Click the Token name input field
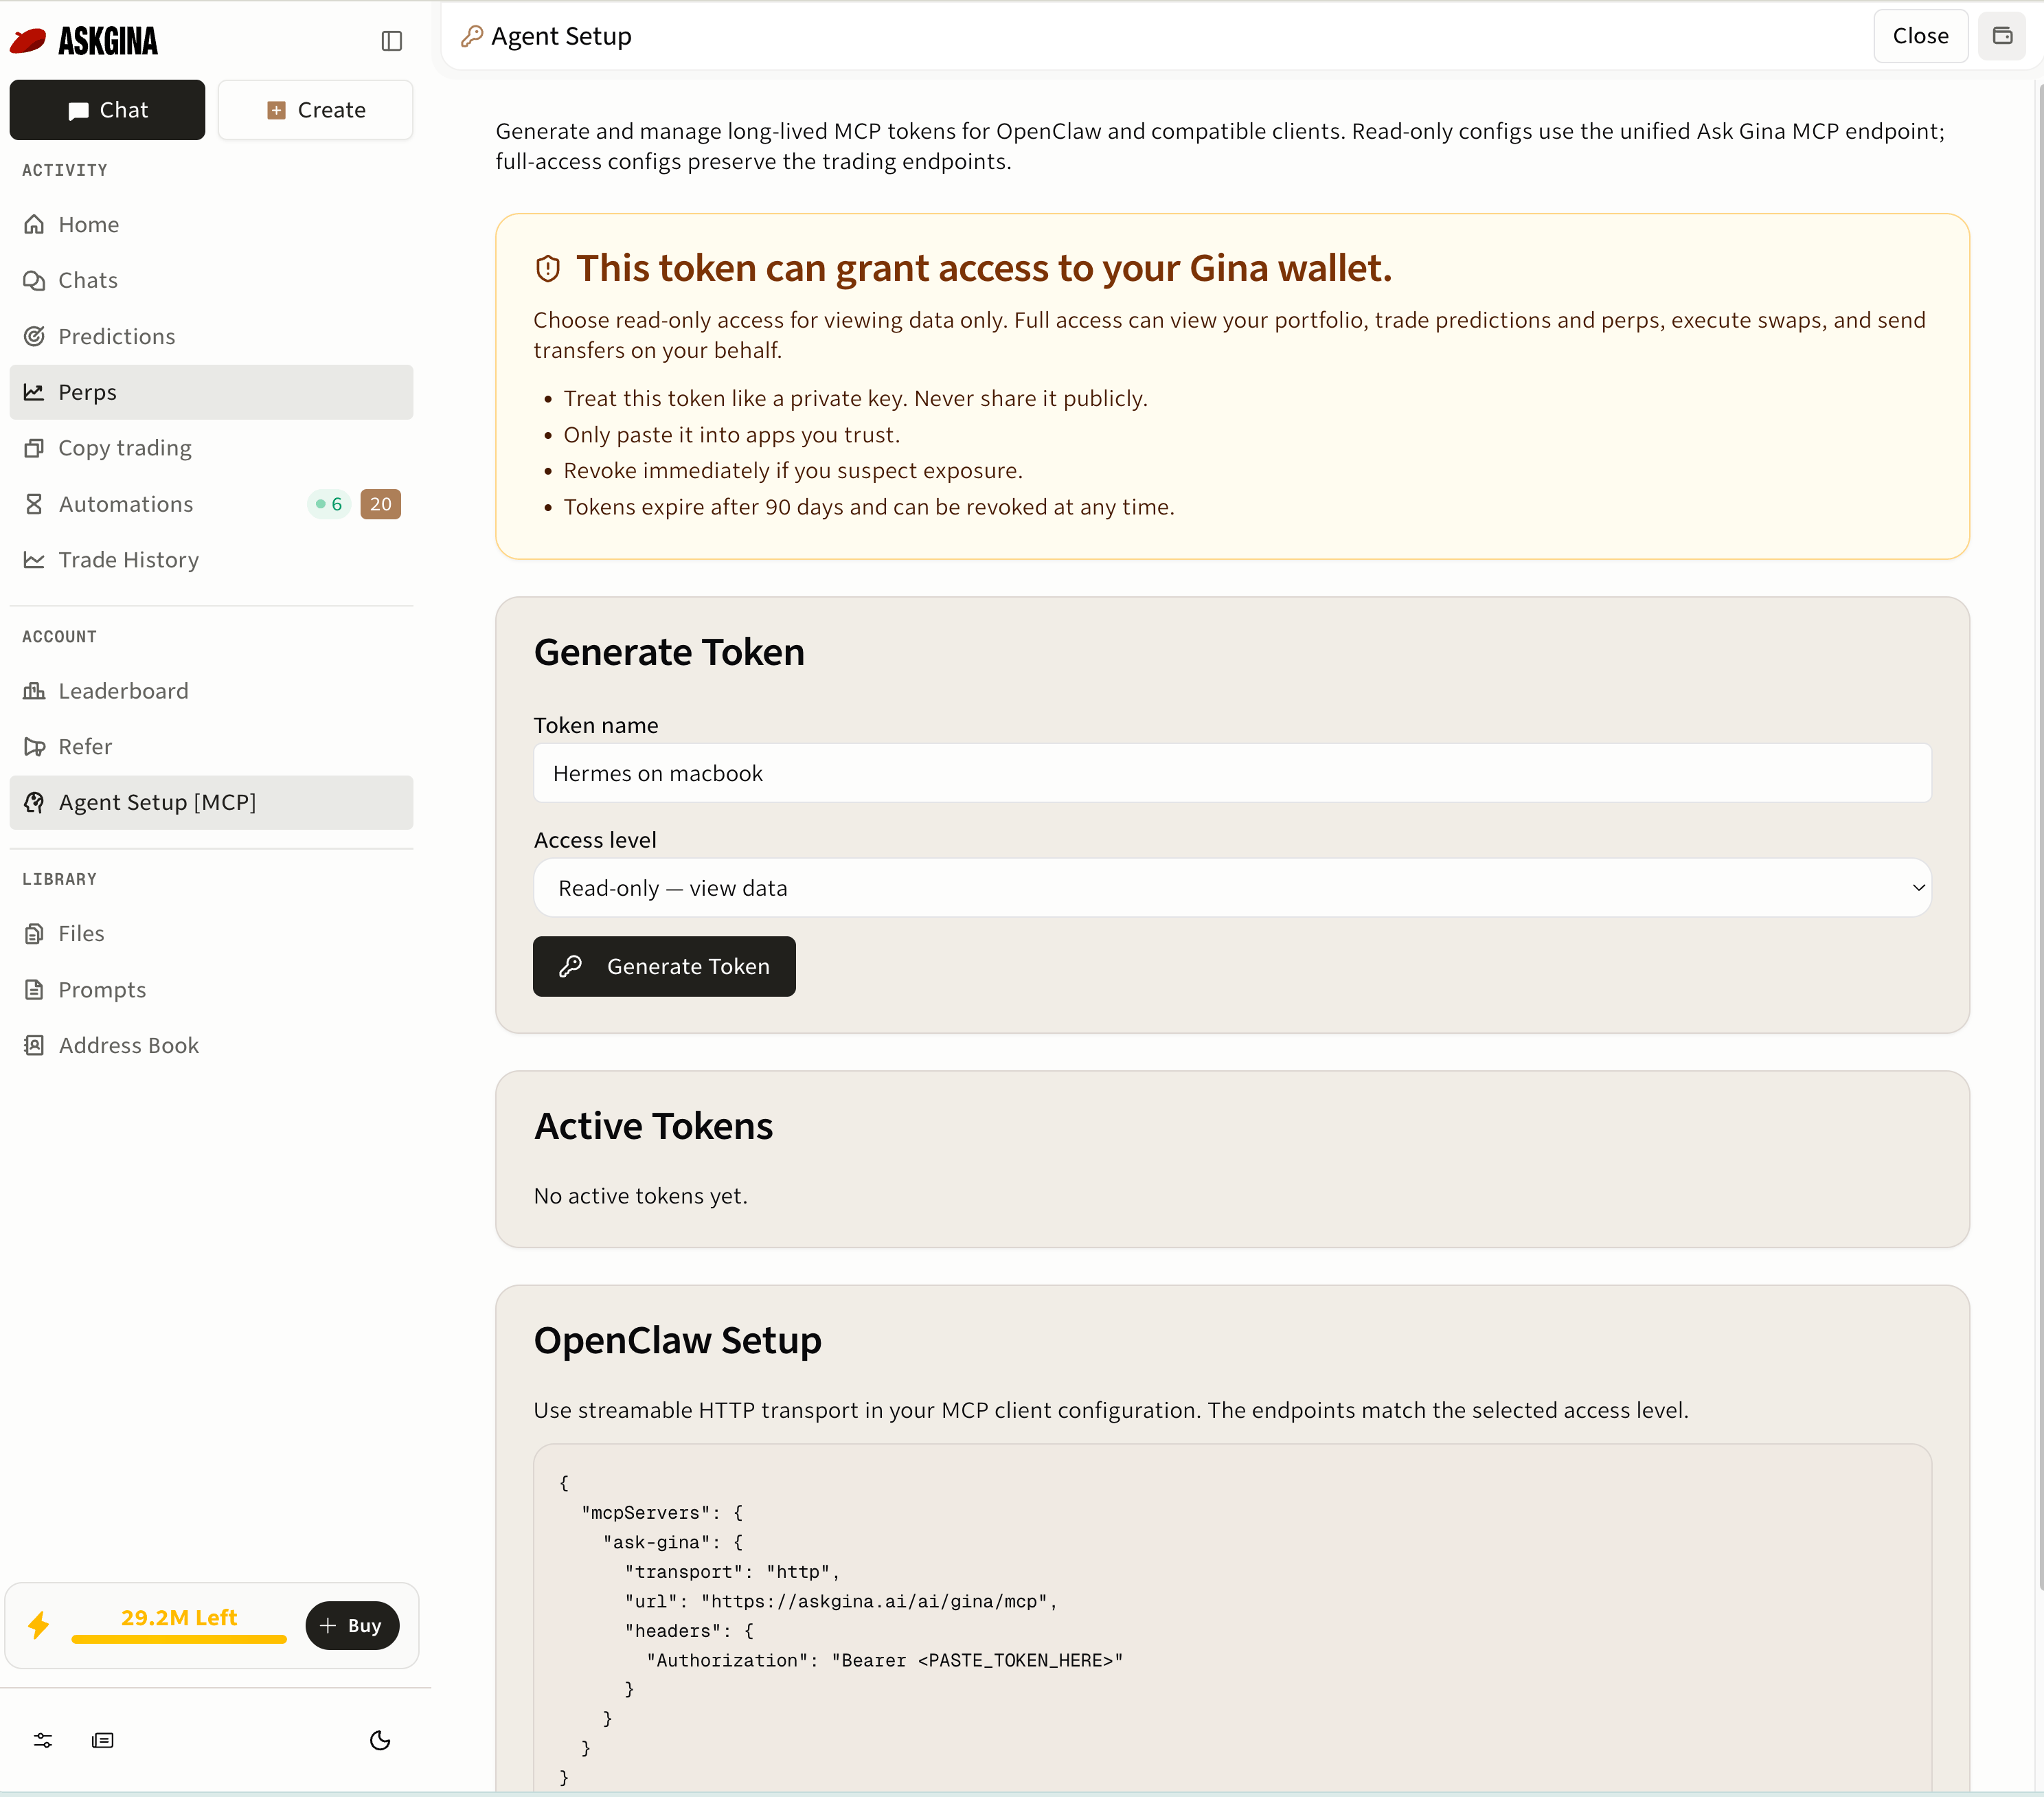Viewport: 2044px width, 1797px height. click(x=1232, y=773)
